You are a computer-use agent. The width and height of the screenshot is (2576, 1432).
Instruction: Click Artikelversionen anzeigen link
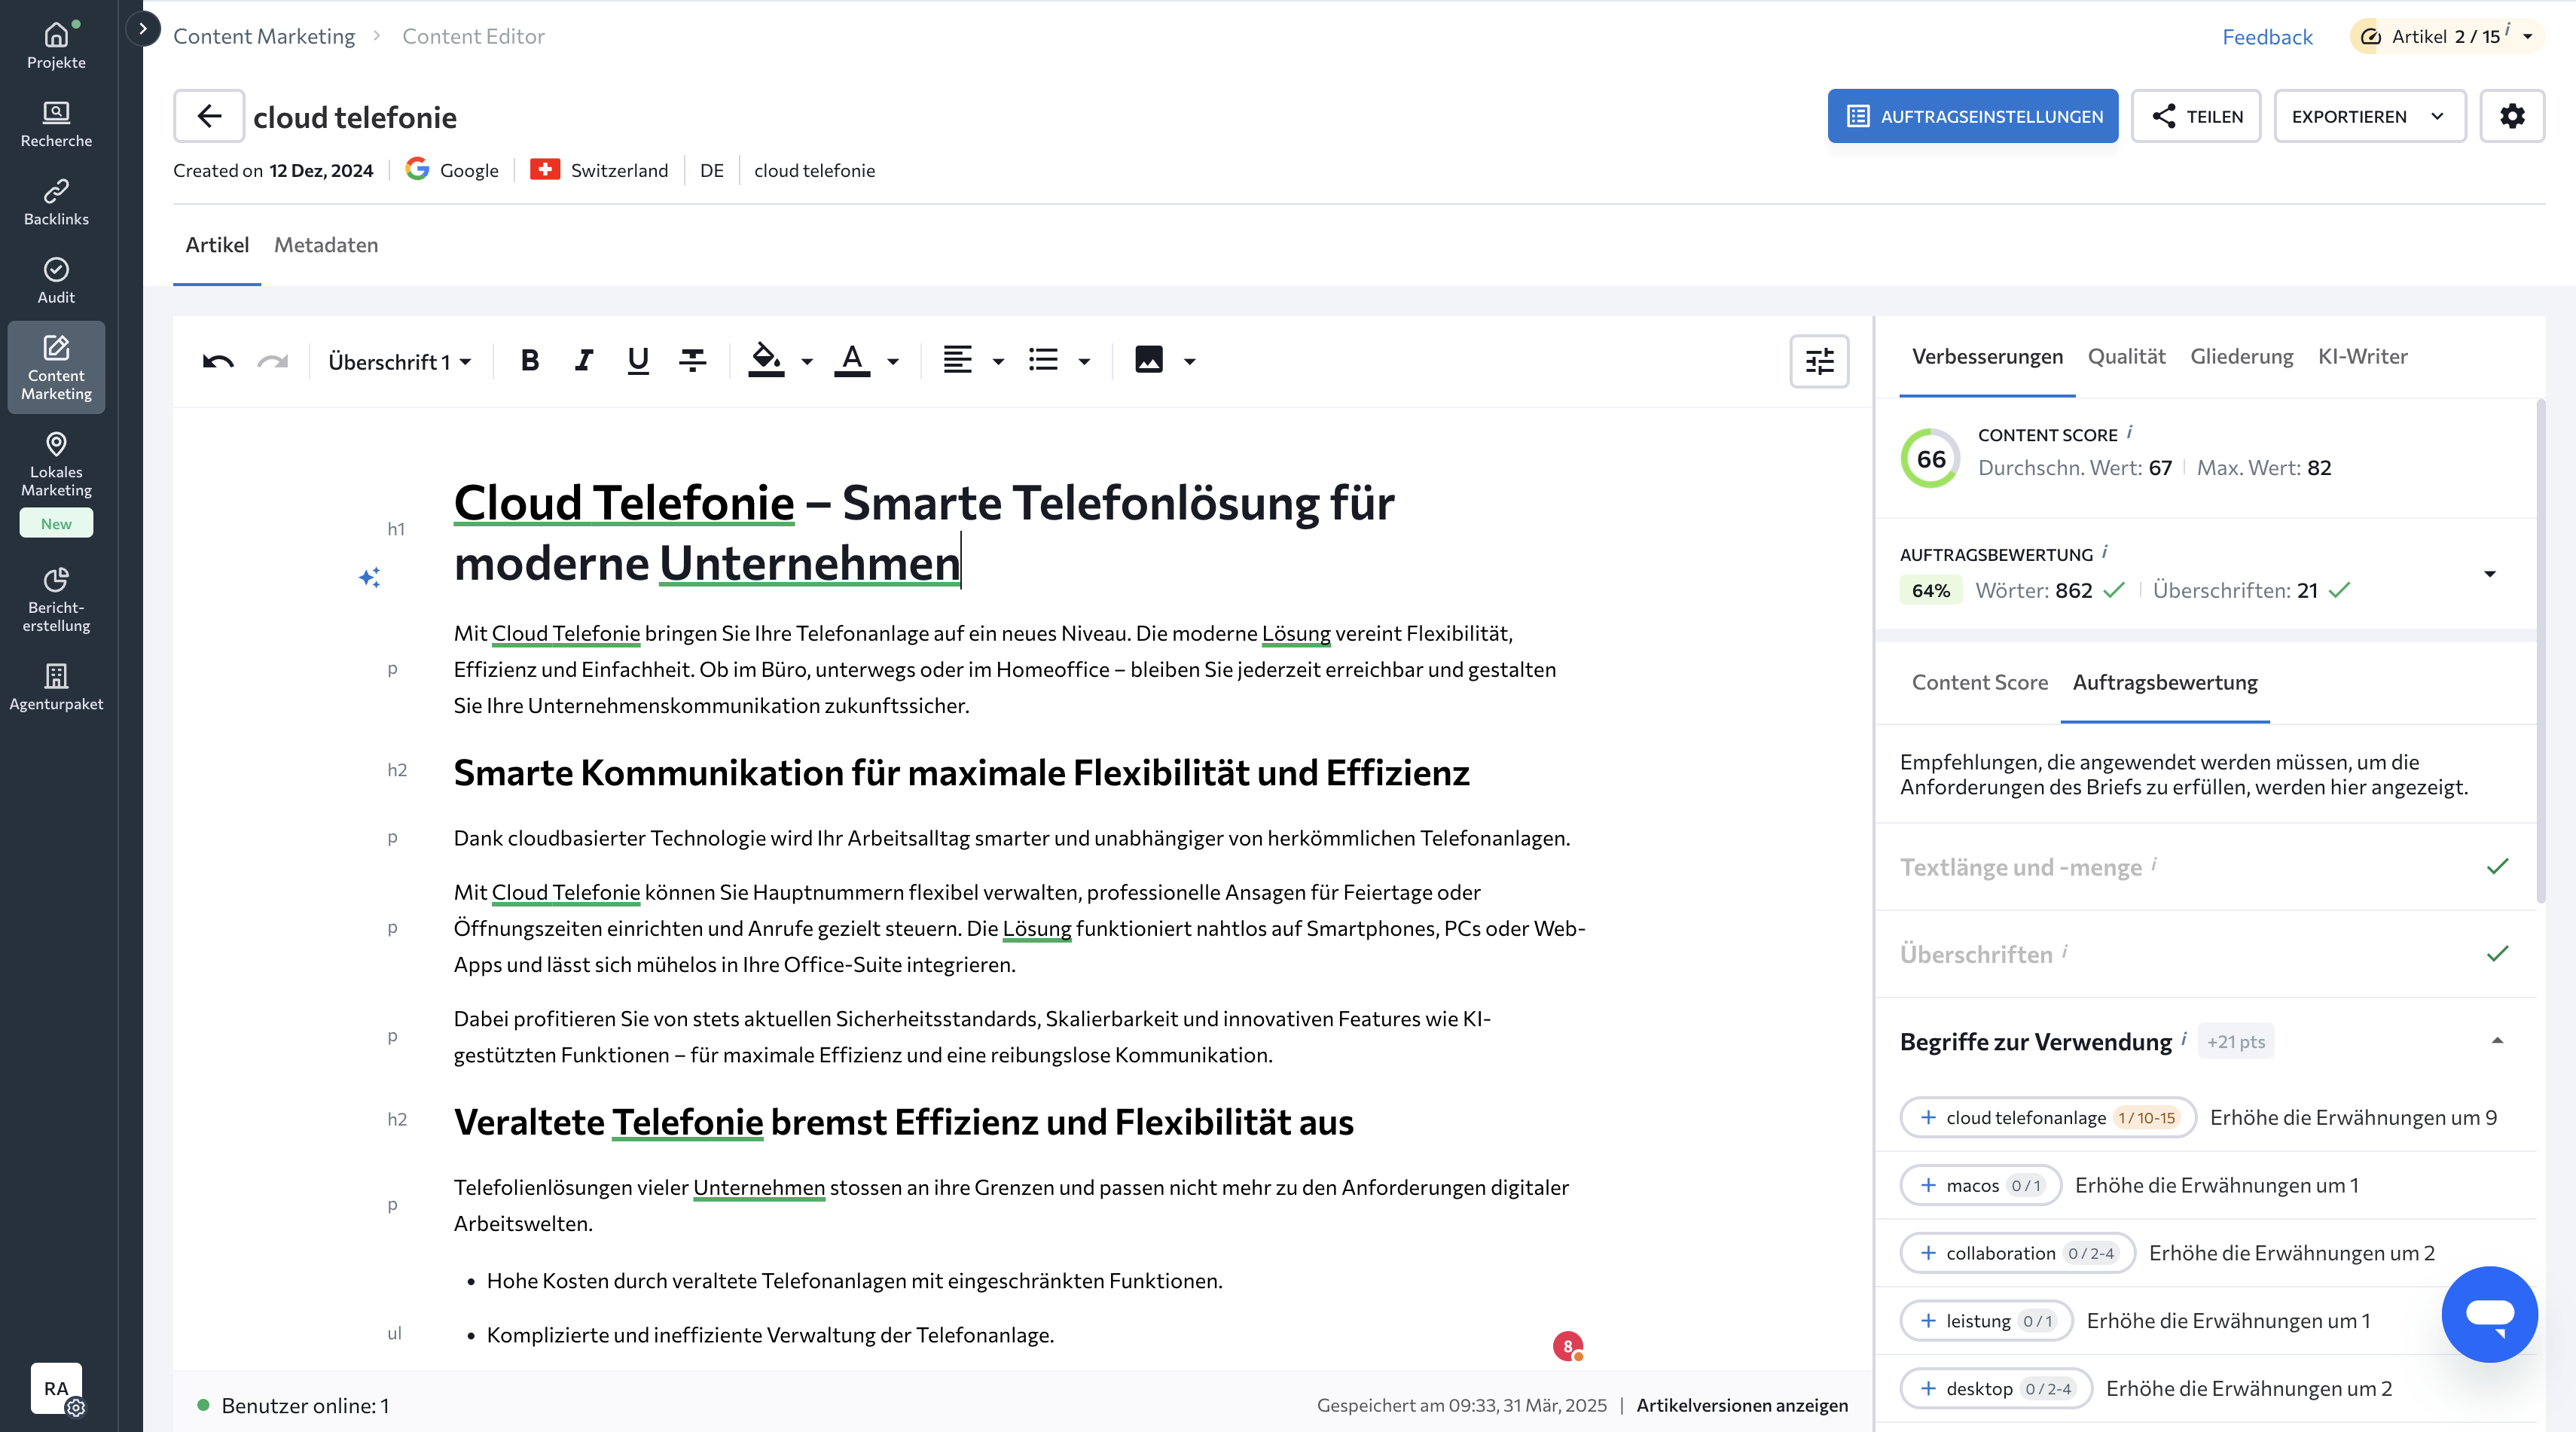point(1742,1405)
